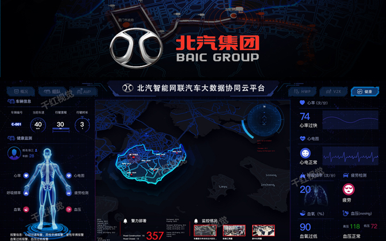Viewport: 386px width, 241px height.
Task: Click the low pressure value 72
Action: click(x=374, y=226)
